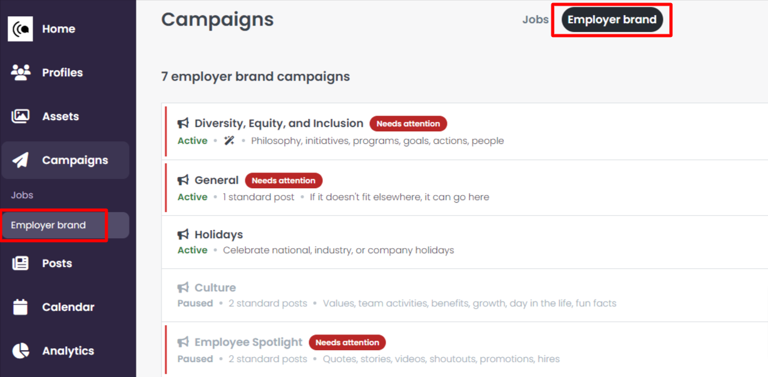Viewport: 768px width, 377px height.
Task: Click the Posts newspaper icon
Action: pos(21,263)
